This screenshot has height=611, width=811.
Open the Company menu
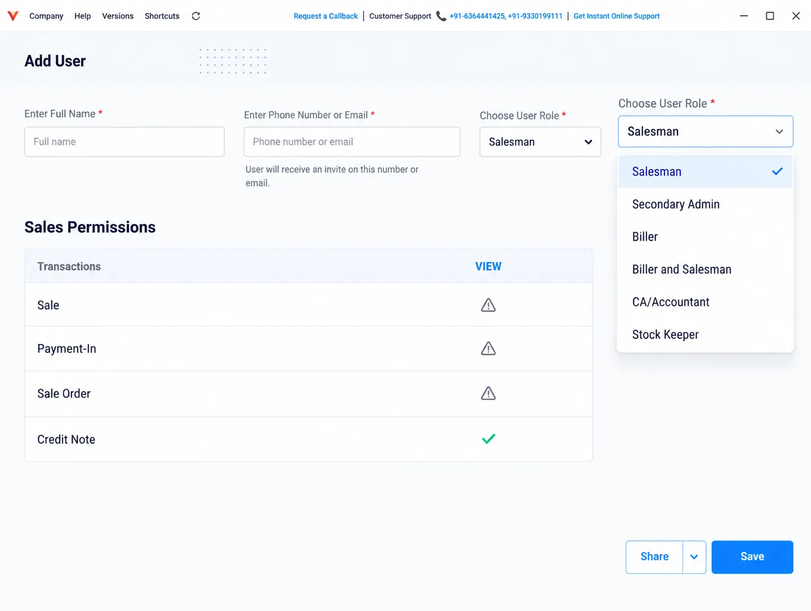(46, 16)
